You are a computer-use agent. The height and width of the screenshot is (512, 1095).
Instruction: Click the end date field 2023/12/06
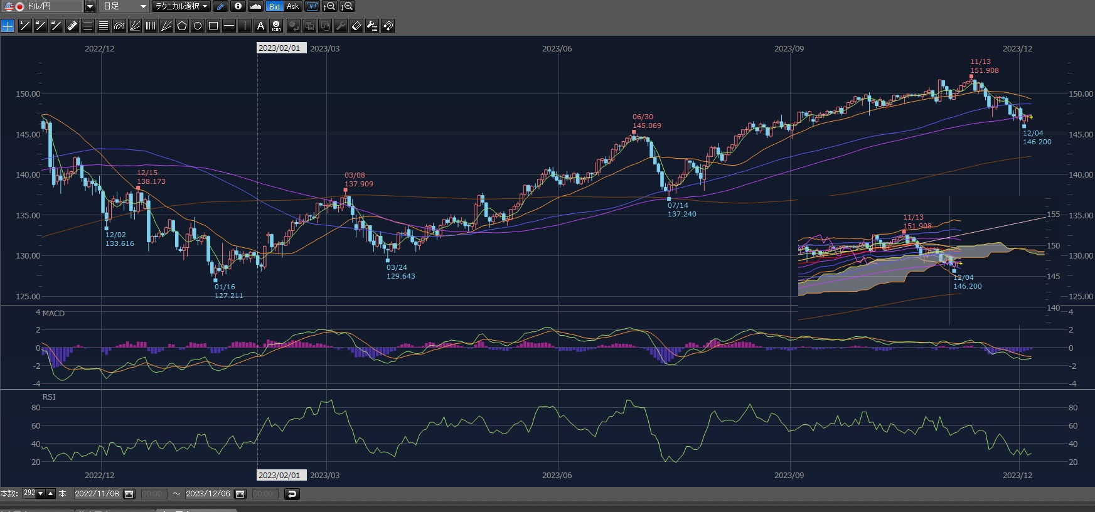coord(208,494)
